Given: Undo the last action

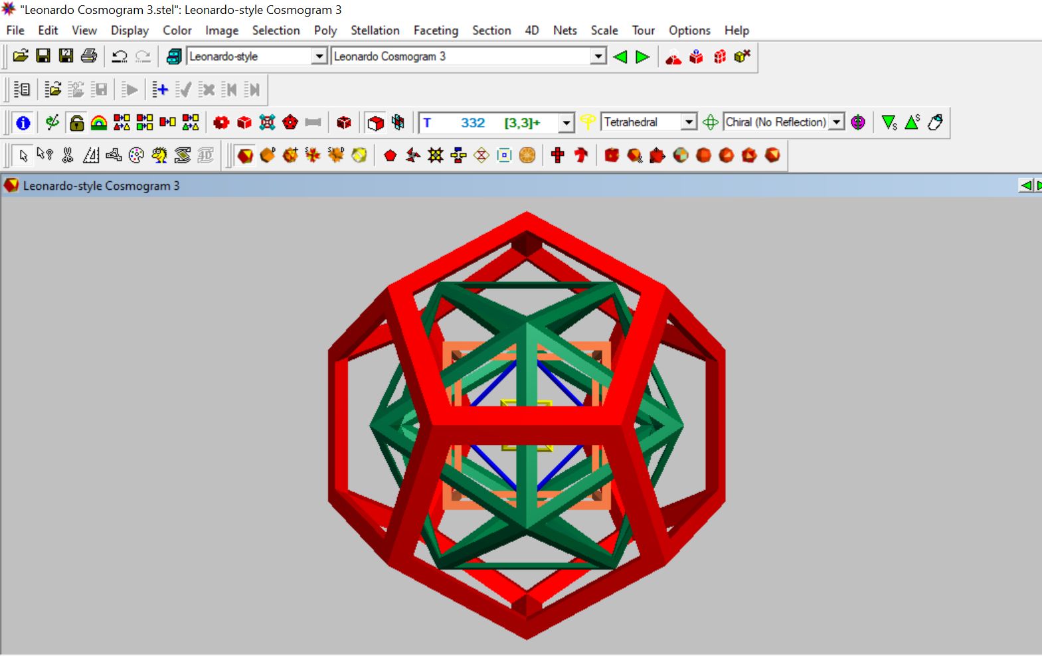Looking at the screenshot, I should [x=120, y=56].
